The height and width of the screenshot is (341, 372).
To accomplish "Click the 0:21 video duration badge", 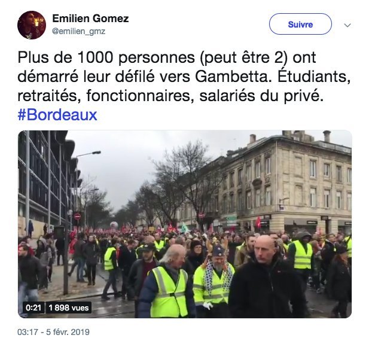I will pos(33,307).
